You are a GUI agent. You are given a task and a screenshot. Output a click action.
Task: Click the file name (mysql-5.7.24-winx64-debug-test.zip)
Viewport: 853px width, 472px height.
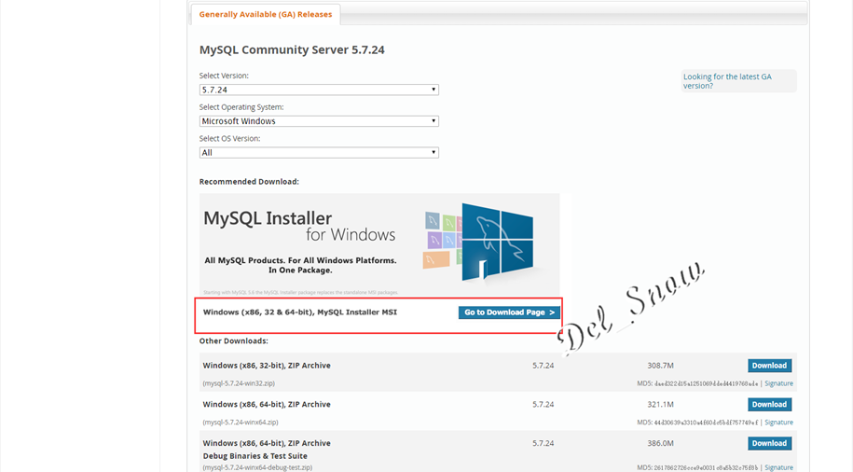point(257,467)
